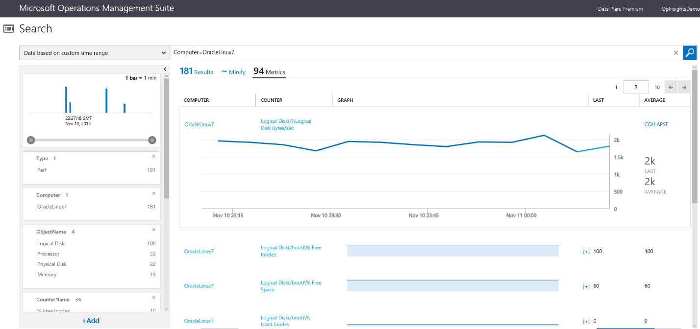
Task: Remove the Type filter facet
Action: click(153, 156)
